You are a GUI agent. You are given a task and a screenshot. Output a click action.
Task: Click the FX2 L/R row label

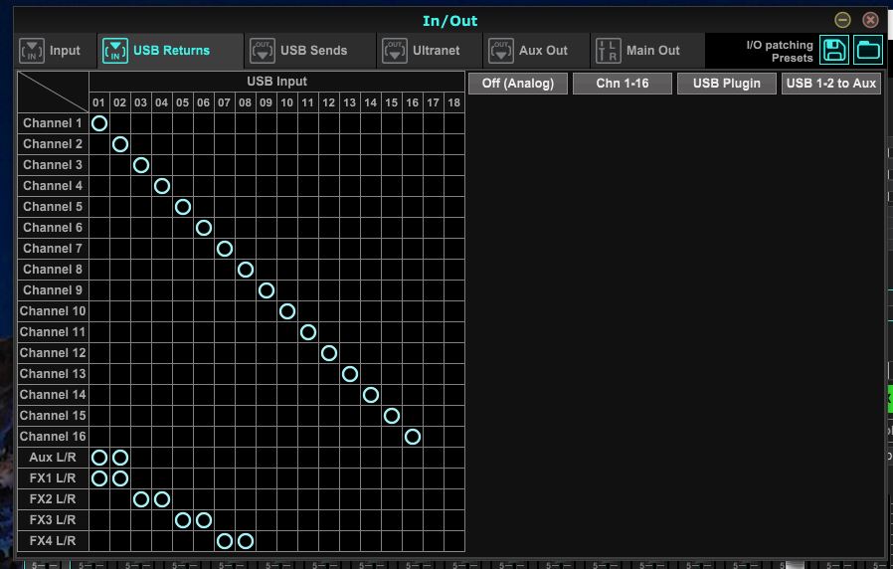coord(53,499)
